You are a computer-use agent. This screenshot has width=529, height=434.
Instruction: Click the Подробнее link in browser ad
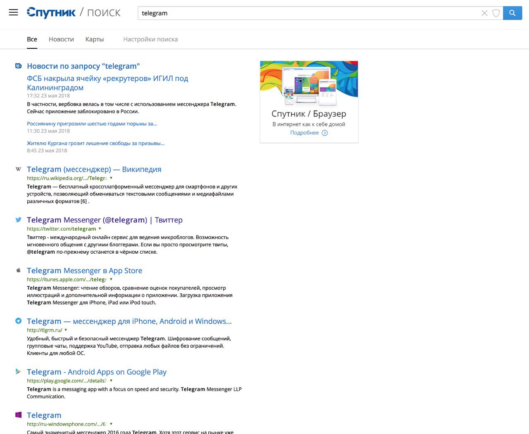coord(305,133)
